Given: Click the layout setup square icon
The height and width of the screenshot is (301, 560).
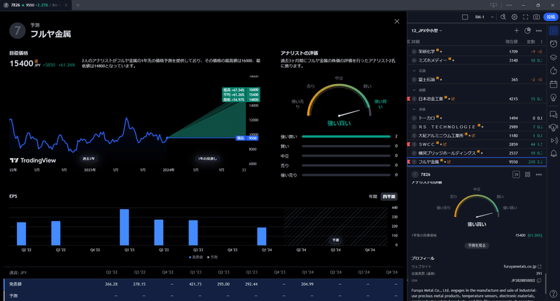Looking at the screenshot, I should (x=465, y=17).
